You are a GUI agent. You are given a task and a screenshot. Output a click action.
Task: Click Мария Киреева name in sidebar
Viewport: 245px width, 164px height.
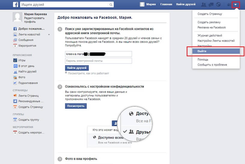(35, 14)
